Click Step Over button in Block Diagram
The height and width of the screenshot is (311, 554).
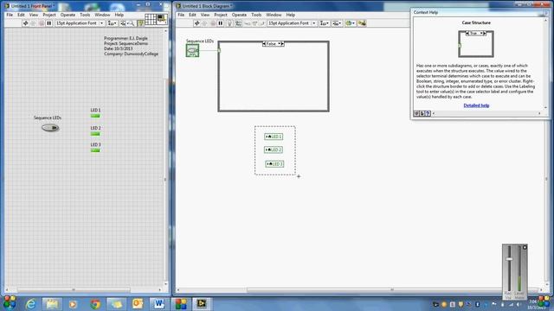click(254, 23)
